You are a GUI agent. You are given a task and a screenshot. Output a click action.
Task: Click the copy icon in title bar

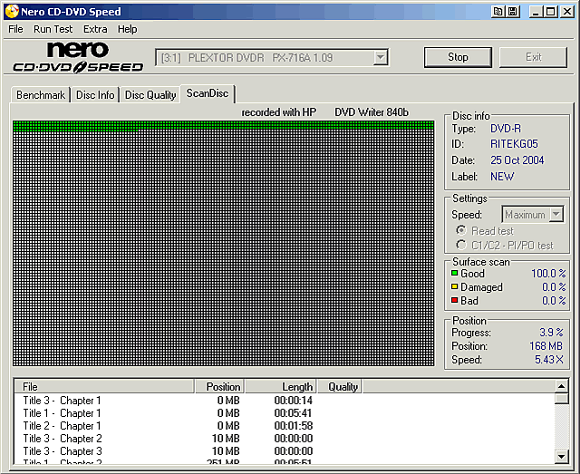(498, 12)
